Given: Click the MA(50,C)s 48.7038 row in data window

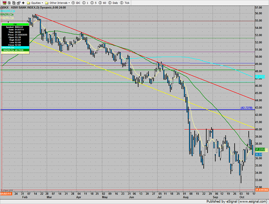Looking at the screenshot, I should (x=15, y=50).
